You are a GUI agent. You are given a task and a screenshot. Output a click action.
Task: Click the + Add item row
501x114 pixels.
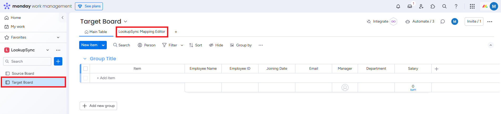point(106,78)
